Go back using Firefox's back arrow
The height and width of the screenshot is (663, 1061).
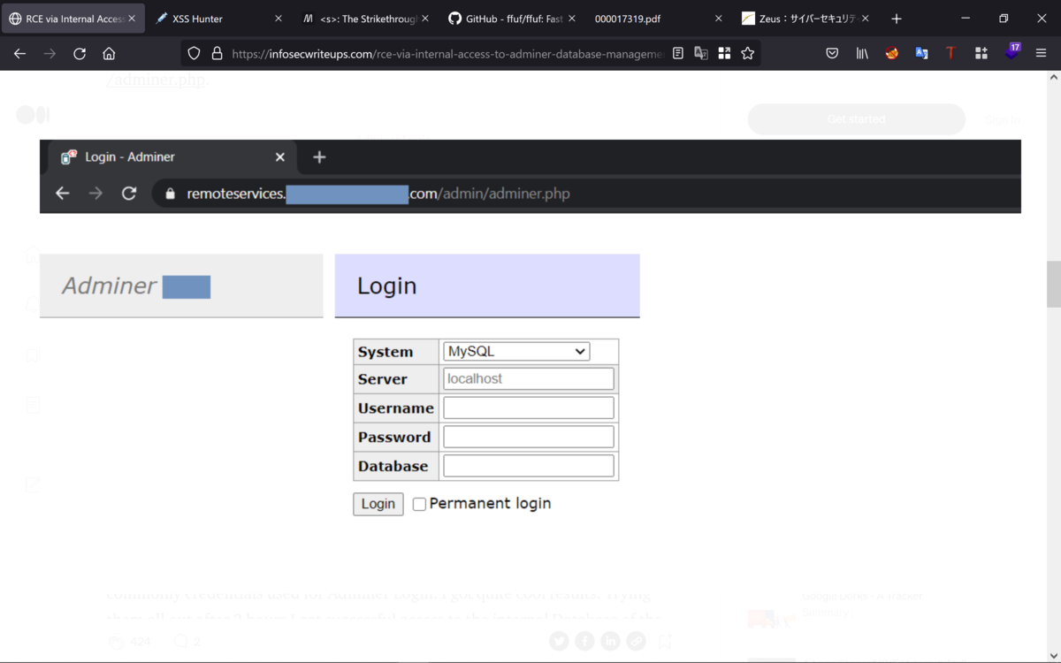(x=19, y=54)
